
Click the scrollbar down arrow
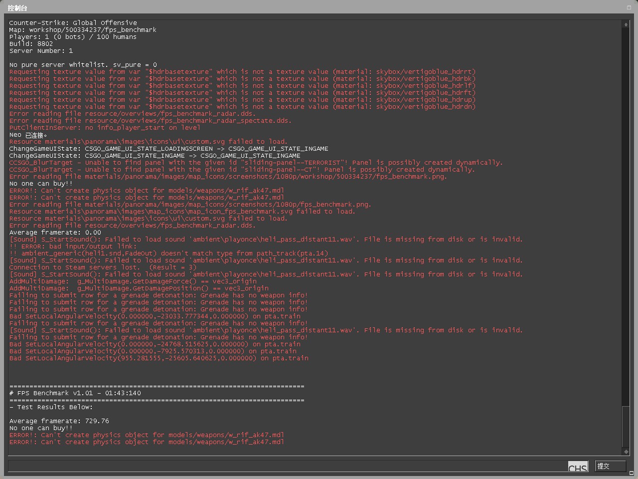click(x=626, y=452)
